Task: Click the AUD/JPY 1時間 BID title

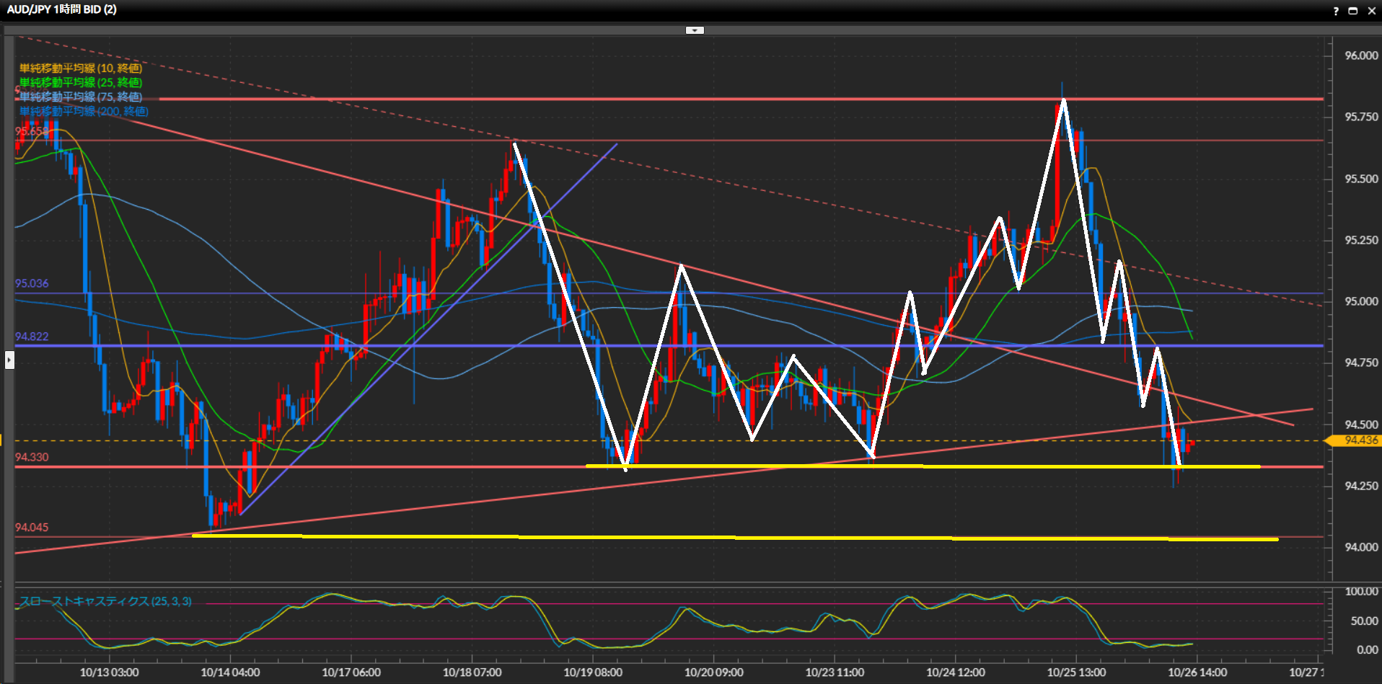Action: pos(61,9)
